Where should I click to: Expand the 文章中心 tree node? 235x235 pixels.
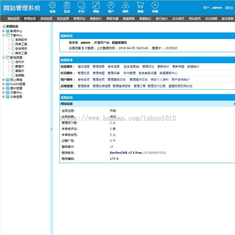click(3, 92)
